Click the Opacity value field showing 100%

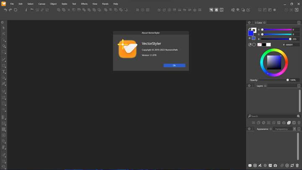point(294,80)
